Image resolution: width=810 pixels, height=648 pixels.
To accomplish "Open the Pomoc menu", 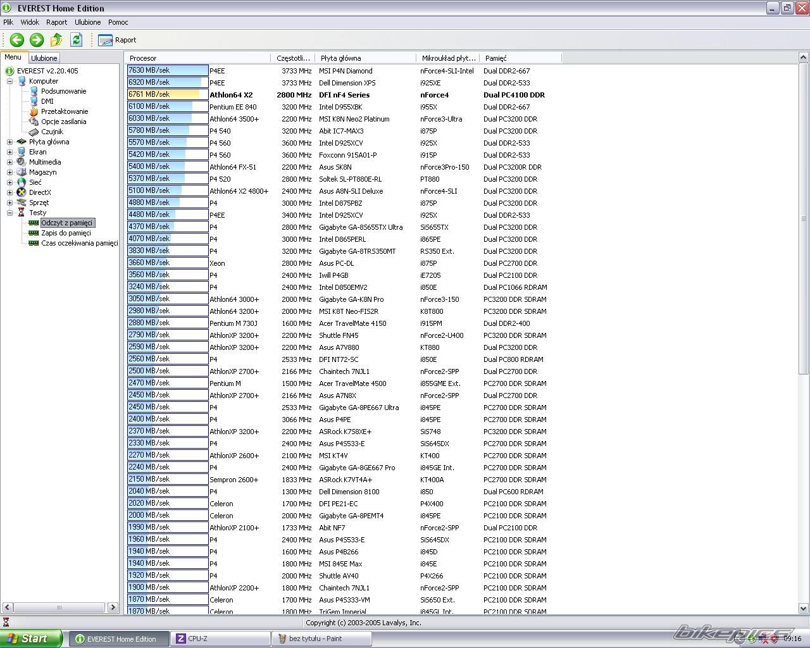I will pos(118,22).
